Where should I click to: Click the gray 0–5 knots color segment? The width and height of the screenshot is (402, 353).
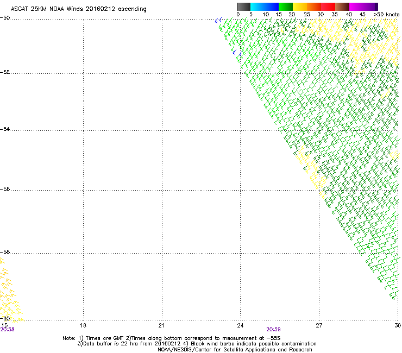(243, 7)
